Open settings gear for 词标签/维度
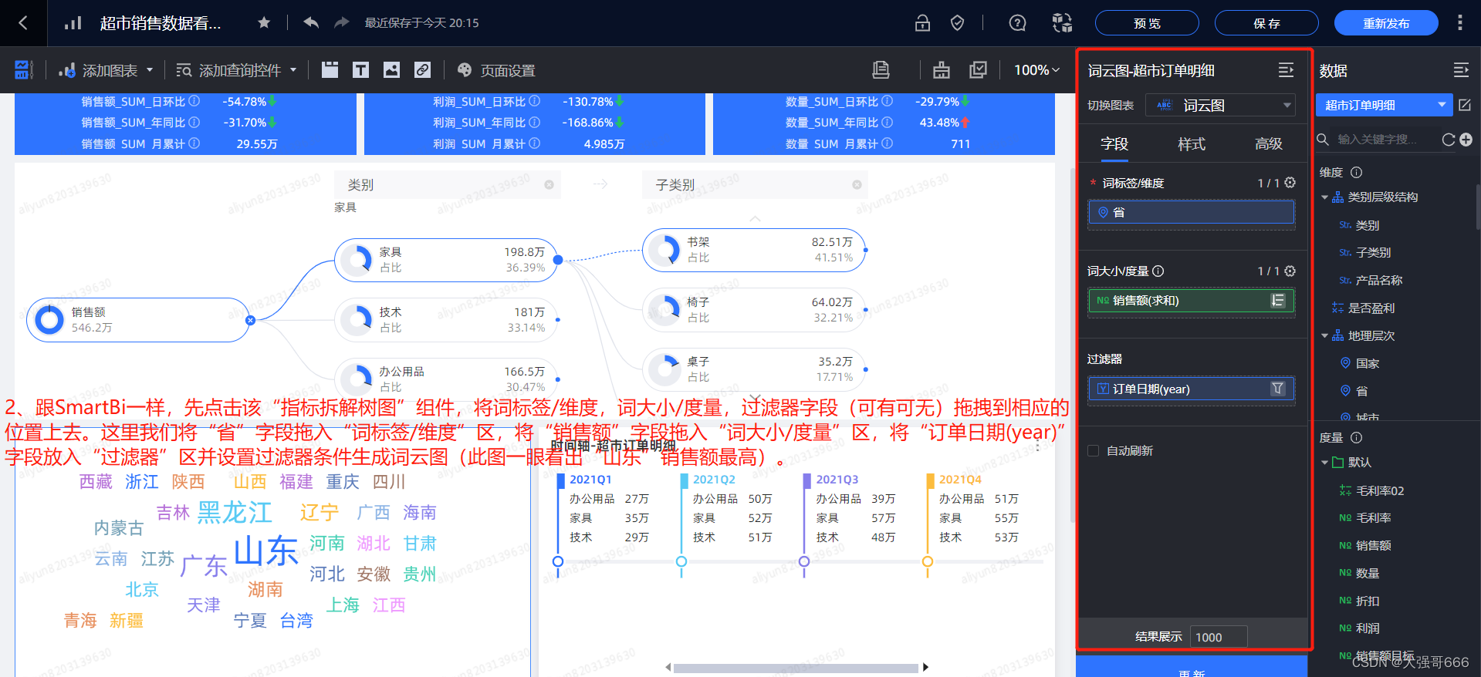This screenshot has height=677, width=1481. (1290, 183)
